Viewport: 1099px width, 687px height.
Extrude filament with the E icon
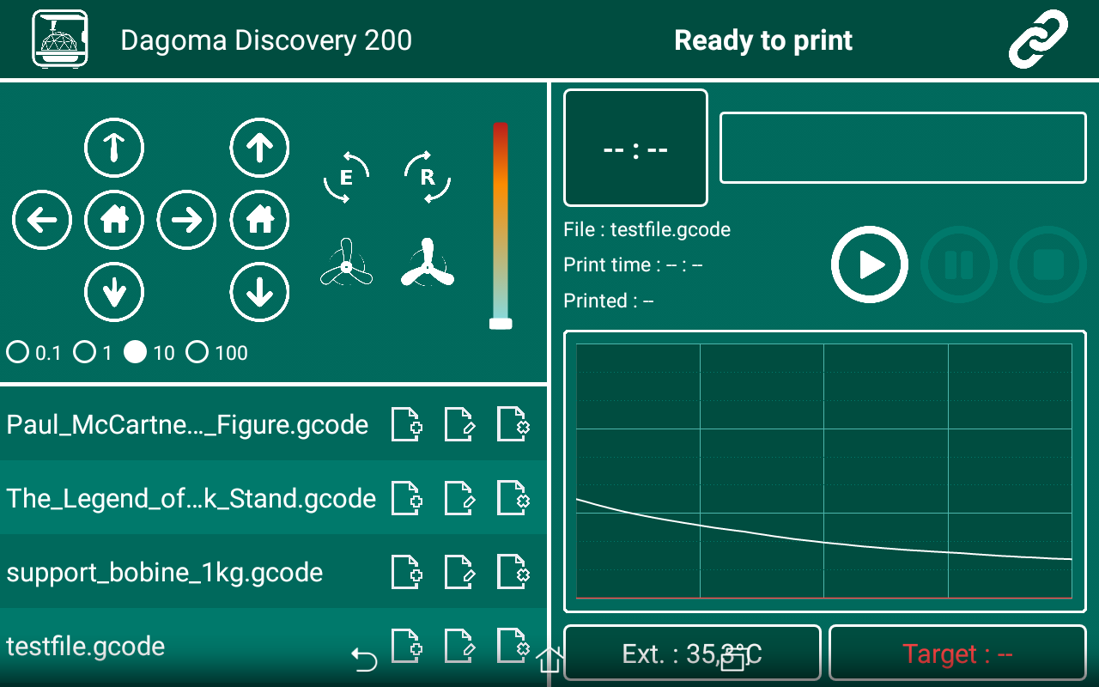pyautogui.click(x=346, y=178)
